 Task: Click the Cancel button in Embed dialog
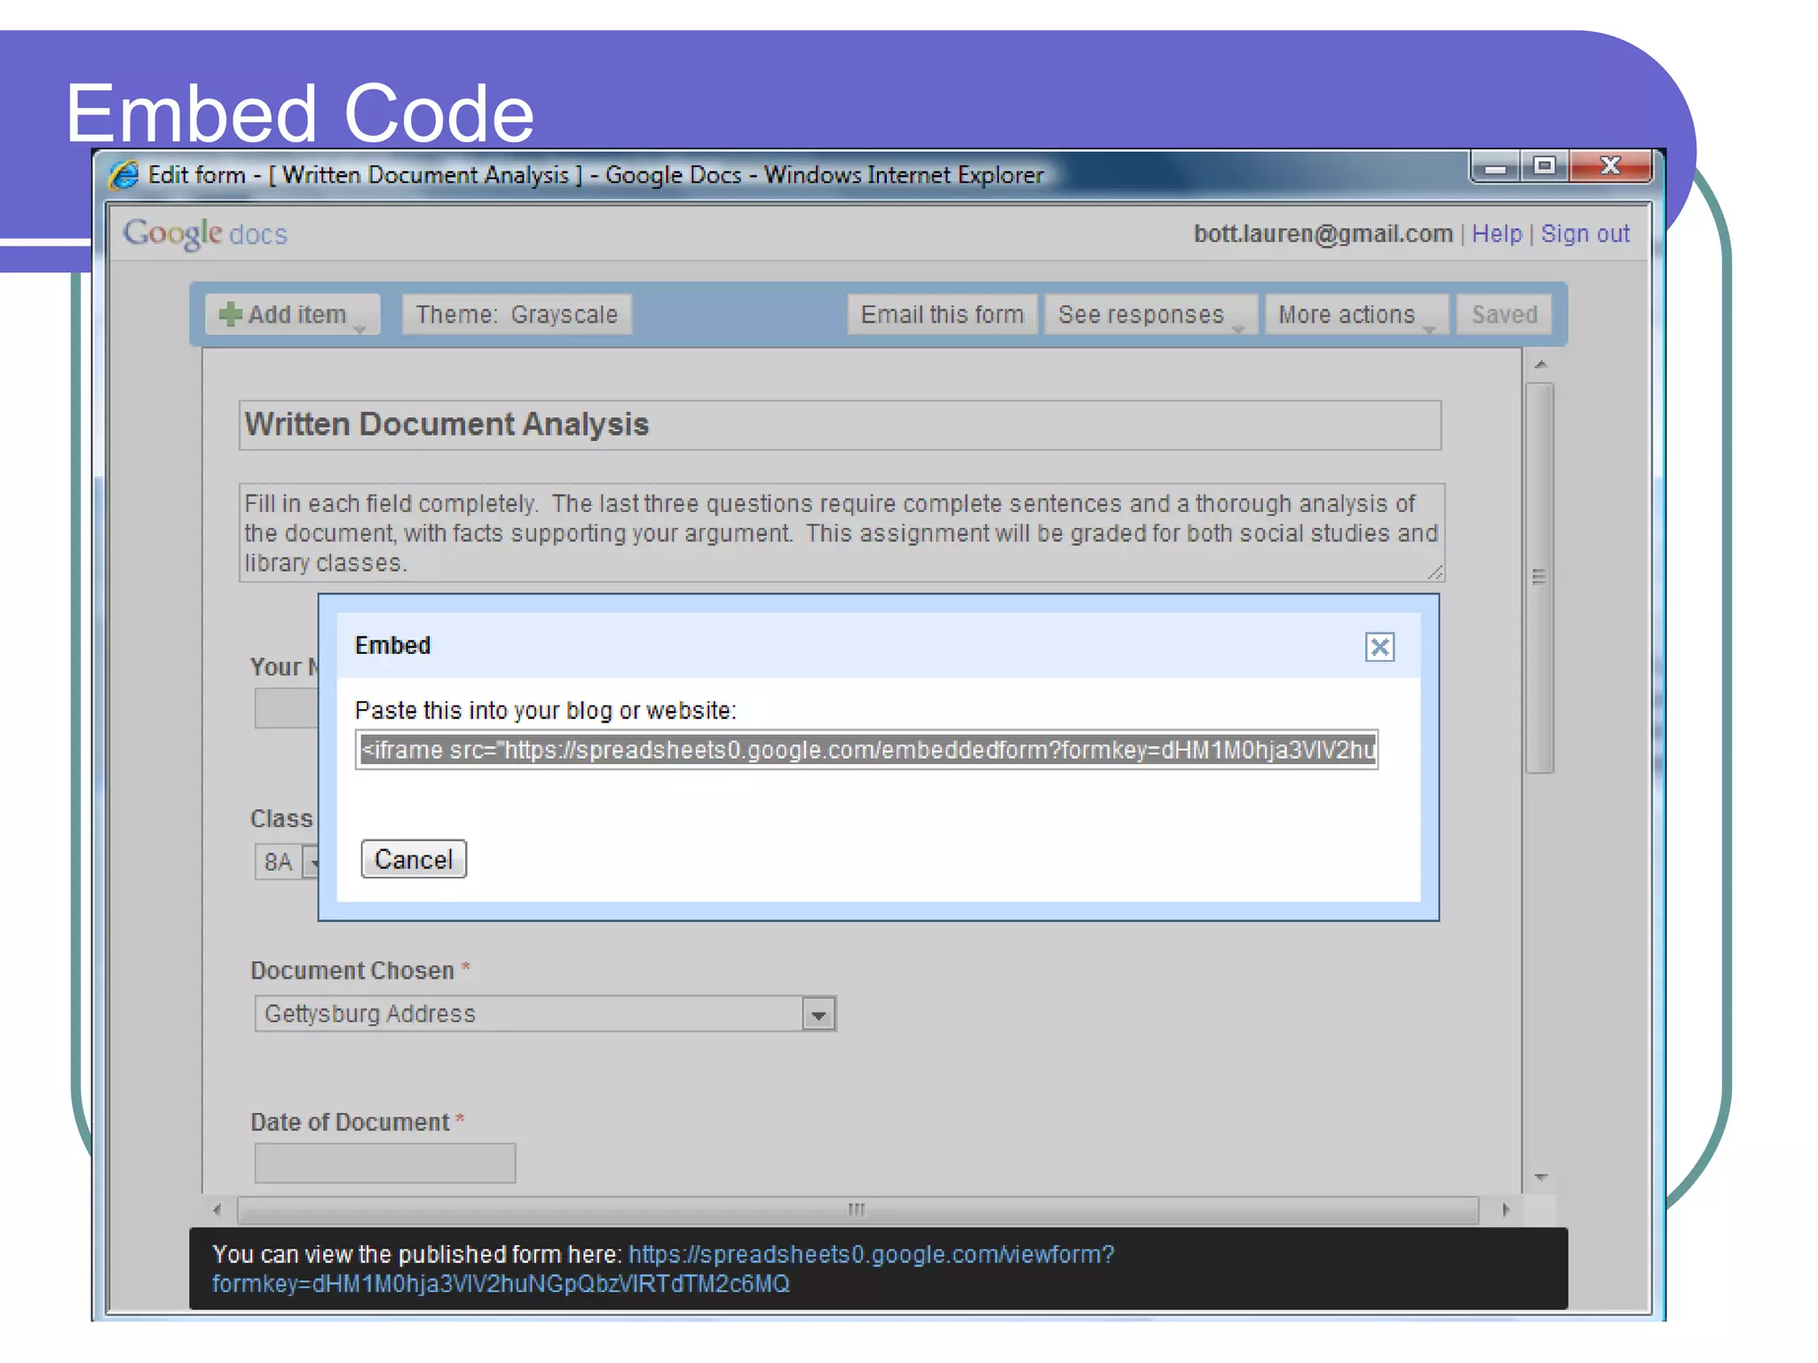click(414, 859)
